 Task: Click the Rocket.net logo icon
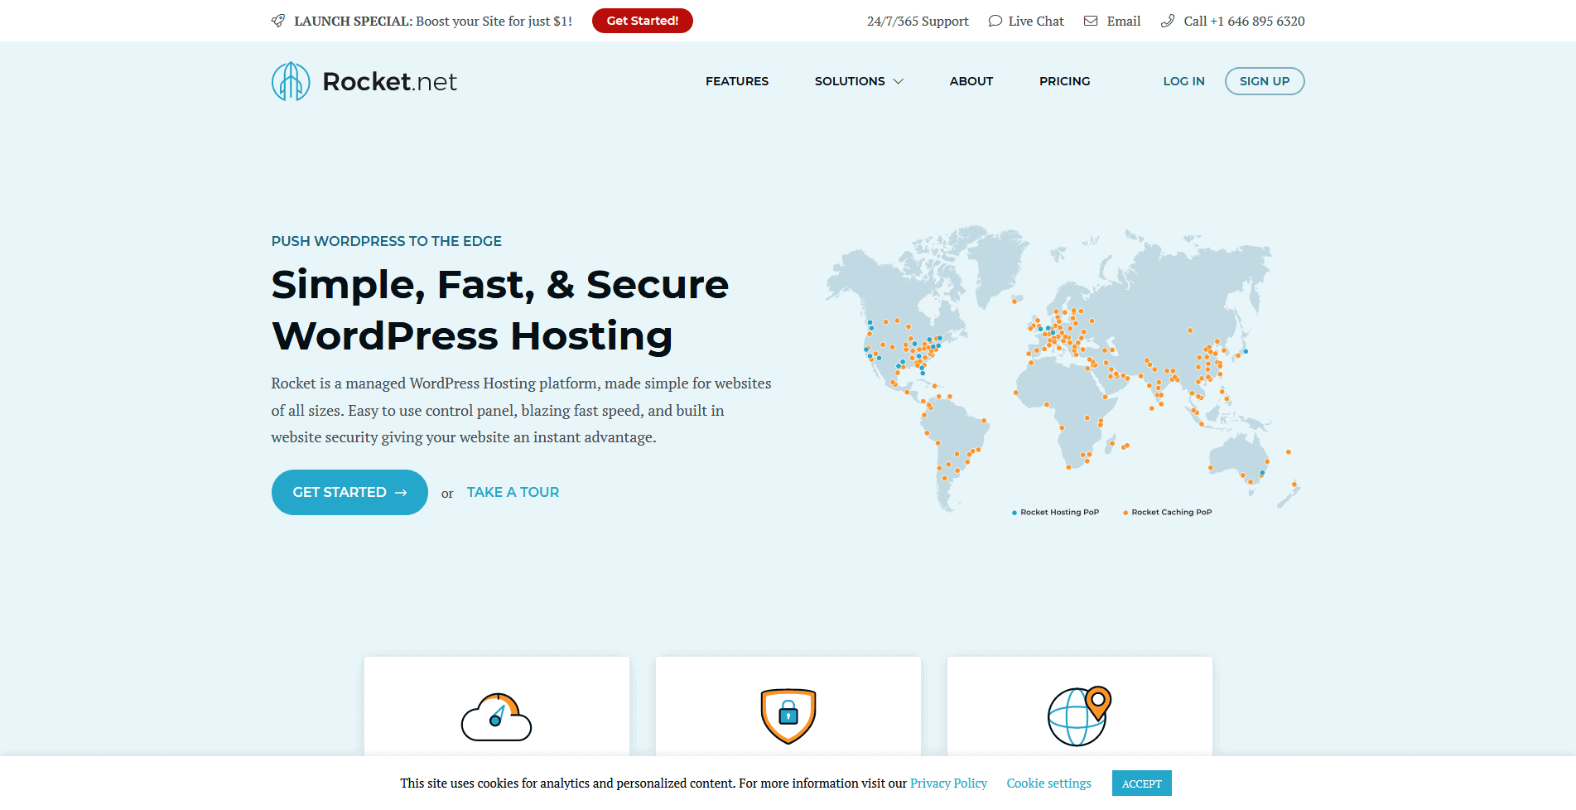click(x=291, y=81)
